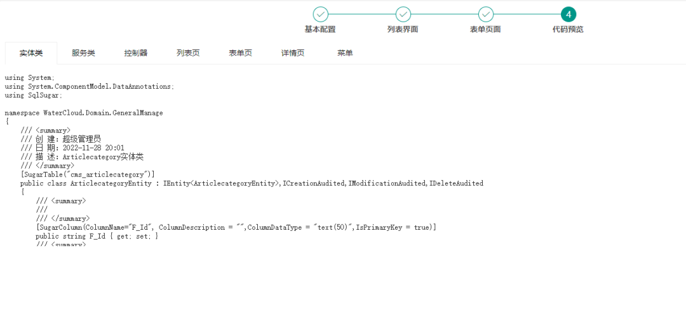Click the 列表界面 step label

[403, 29]
